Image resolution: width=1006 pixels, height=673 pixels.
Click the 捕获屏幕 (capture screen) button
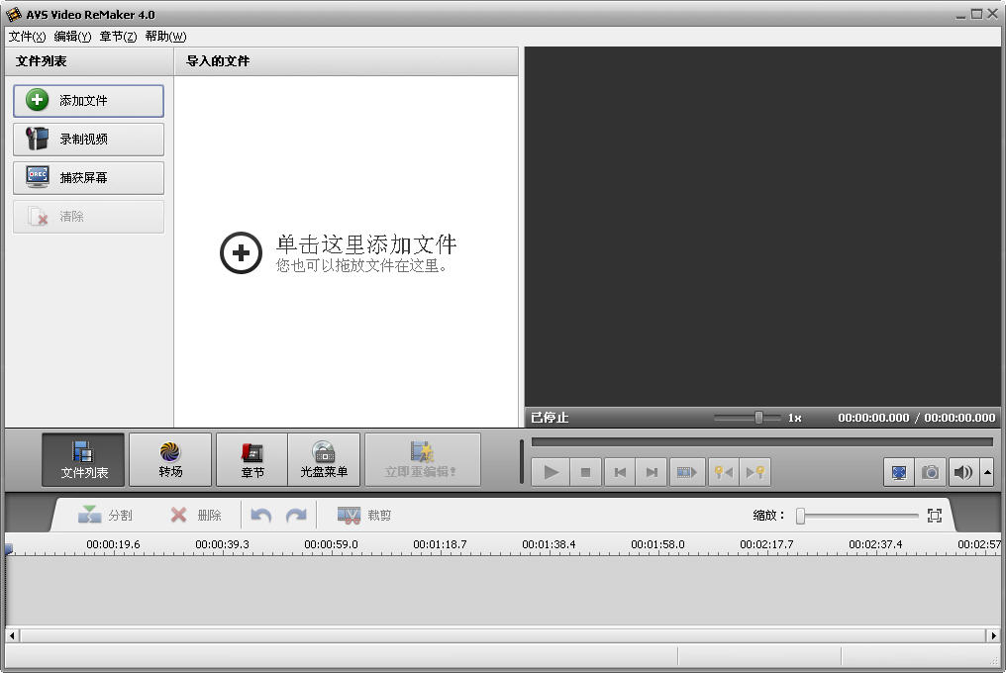point(87,177)
